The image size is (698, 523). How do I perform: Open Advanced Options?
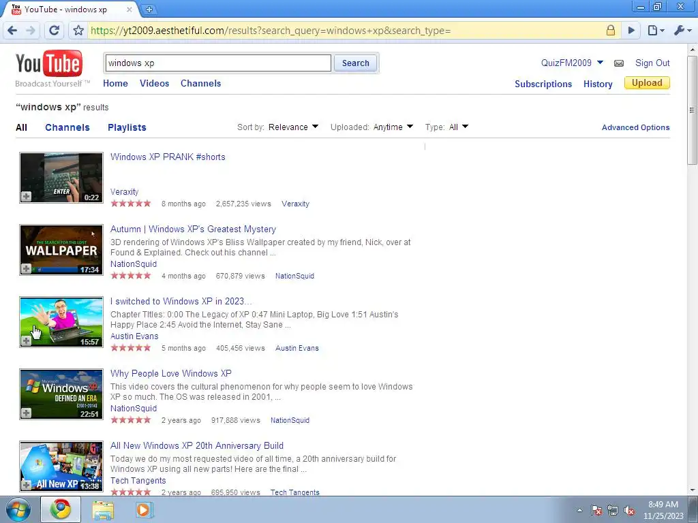[x=636, y=127]
